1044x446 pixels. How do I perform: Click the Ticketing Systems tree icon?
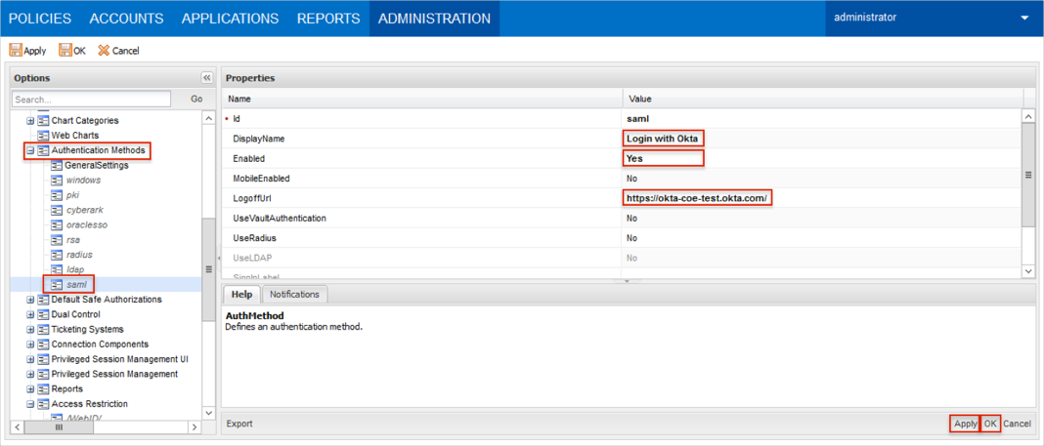pyautogui.click(x=44, y=330)
